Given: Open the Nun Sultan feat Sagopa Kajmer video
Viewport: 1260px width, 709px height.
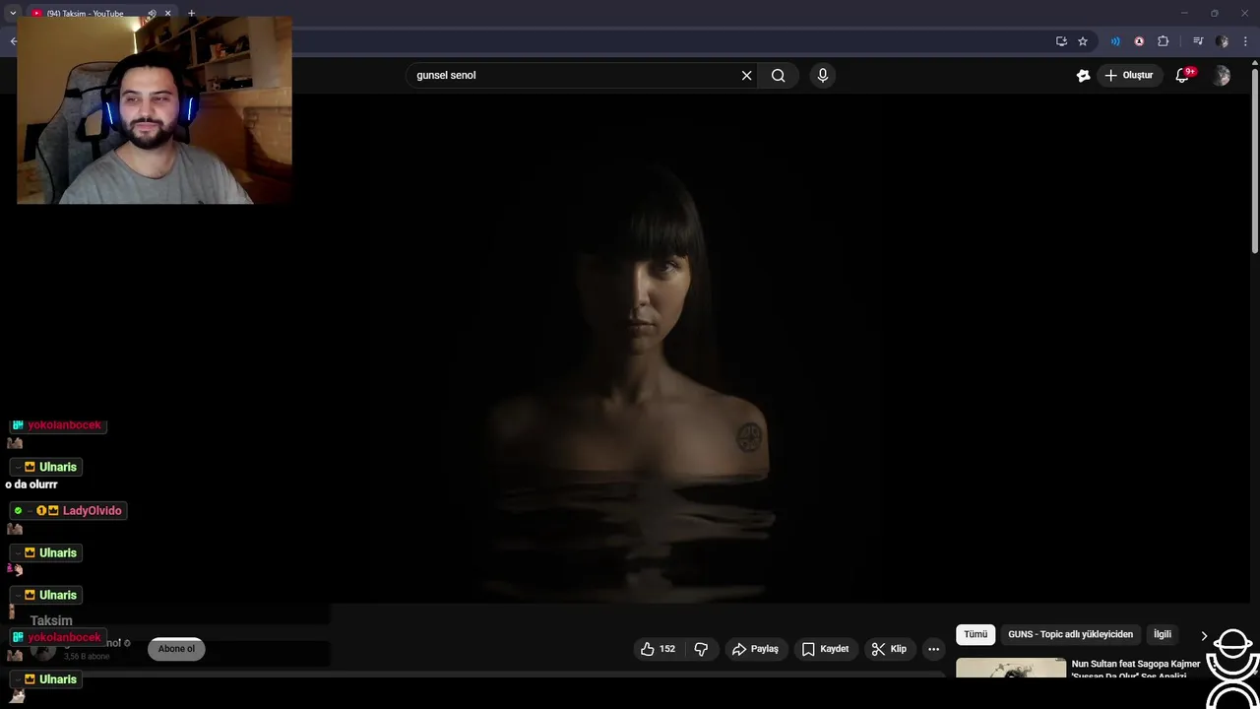Looking at the screenshot, I should (x=1136, y=670).
